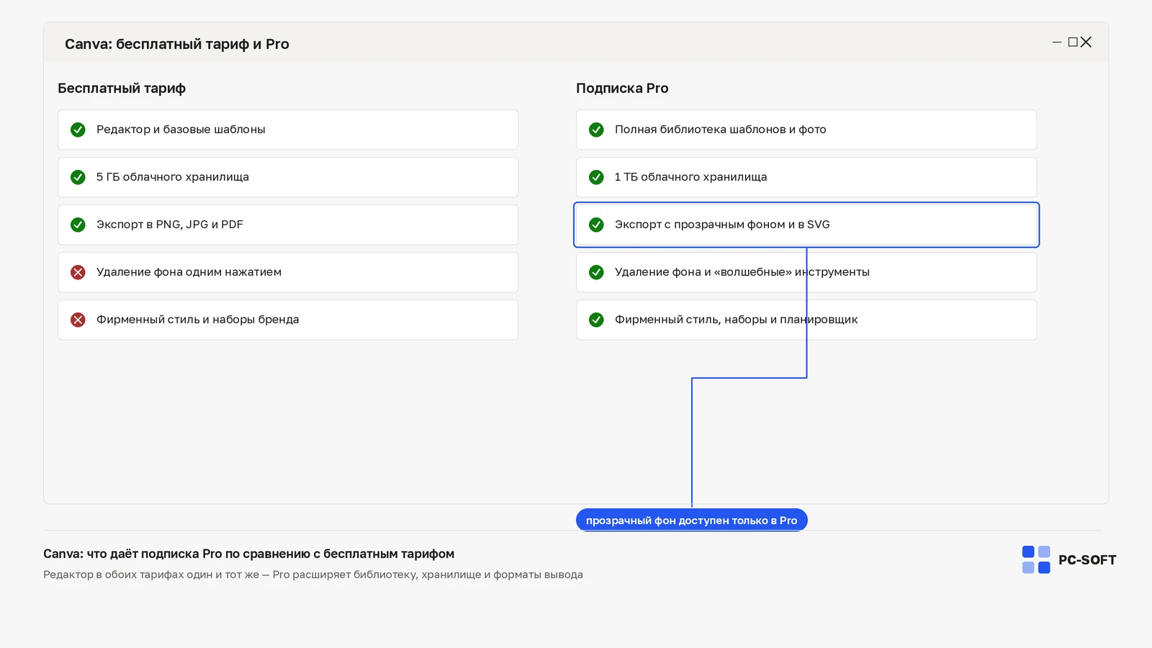Select the "5 ГБ облачного хранилища" text
Viewport: 1152px width, 648px height.
pos(173,177)
